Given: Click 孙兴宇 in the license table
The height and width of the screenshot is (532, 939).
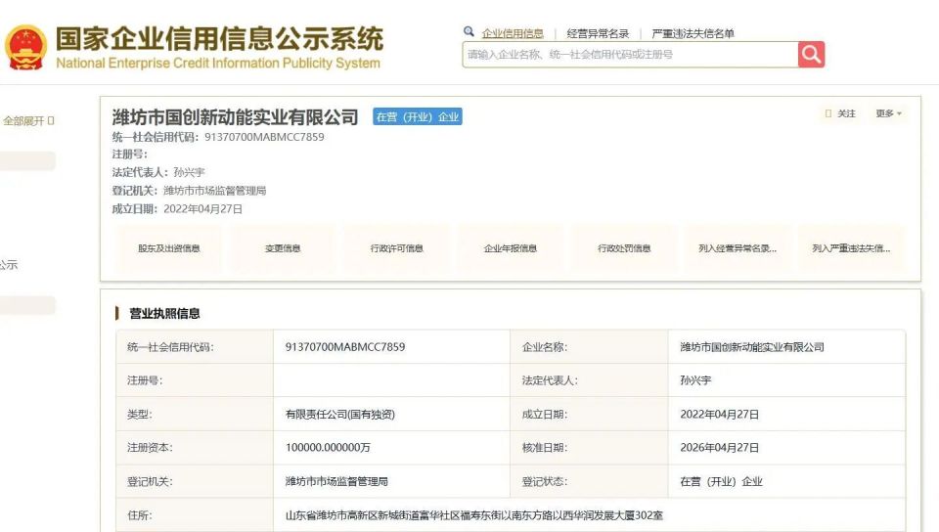Looking at the screenshot, I should (x=695, y=380).
